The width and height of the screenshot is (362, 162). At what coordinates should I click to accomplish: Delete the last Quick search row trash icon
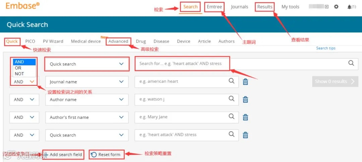[x=245, y=135]
